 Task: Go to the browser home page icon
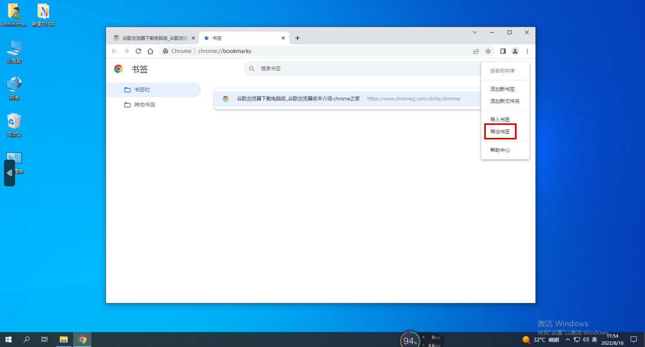click(x=150, y=51)
